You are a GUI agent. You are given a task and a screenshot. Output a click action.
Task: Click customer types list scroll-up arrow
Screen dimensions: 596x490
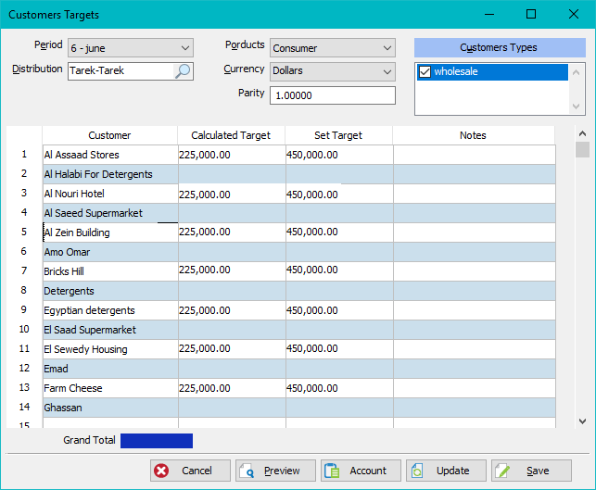[x=577, y=72]
